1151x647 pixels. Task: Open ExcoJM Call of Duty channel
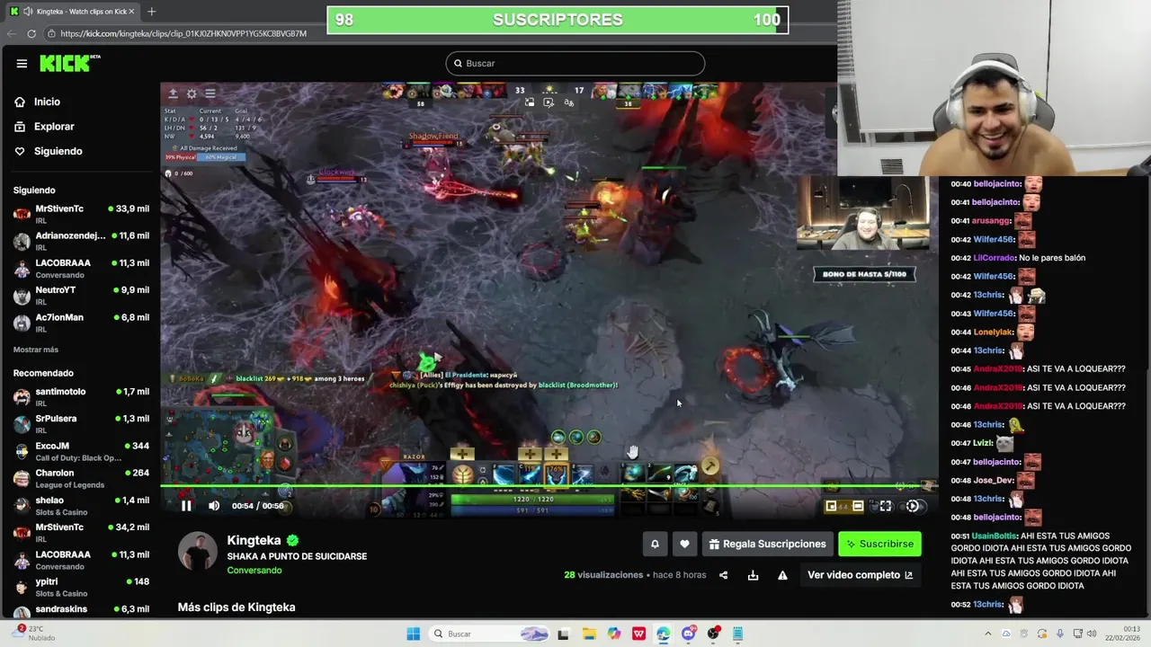point(81,451)
